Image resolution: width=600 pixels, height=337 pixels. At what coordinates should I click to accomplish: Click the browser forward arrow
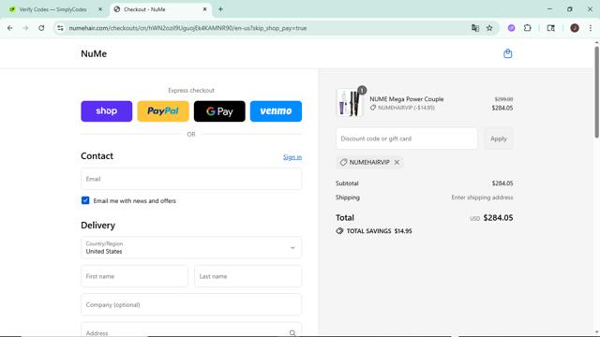[25, 28]
